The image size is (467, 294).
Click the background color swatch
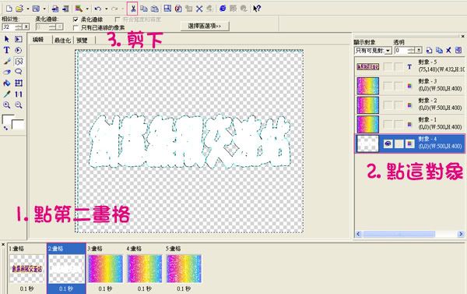point(19,125)
